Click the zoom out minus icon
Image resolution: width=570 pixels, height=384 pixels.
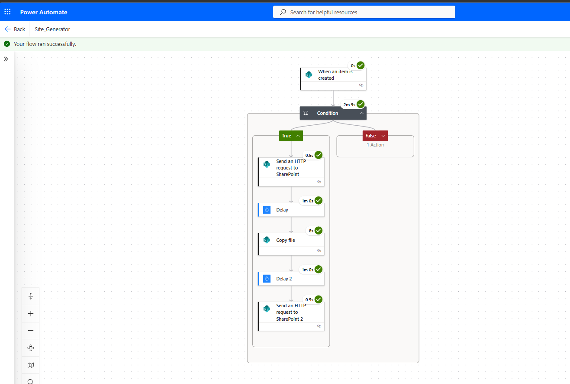pyautogui.click(x=31, y=330)
